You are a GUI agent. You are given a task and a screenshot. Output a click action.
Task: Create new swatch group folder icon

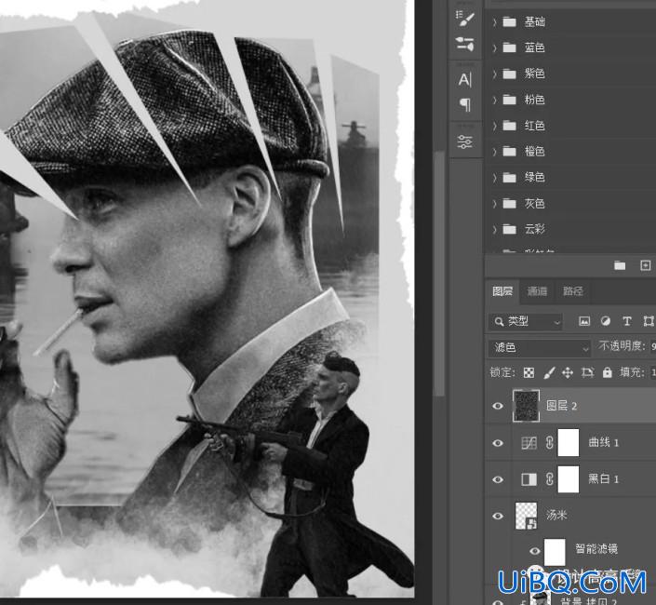coord(620,265)
